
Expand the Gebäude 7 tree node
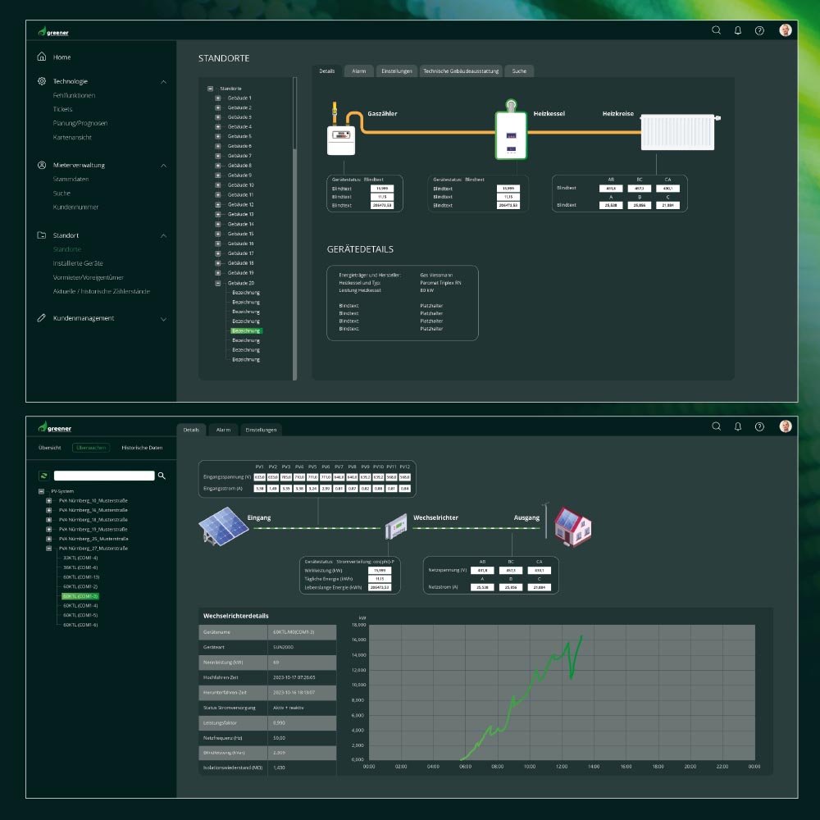218,156
